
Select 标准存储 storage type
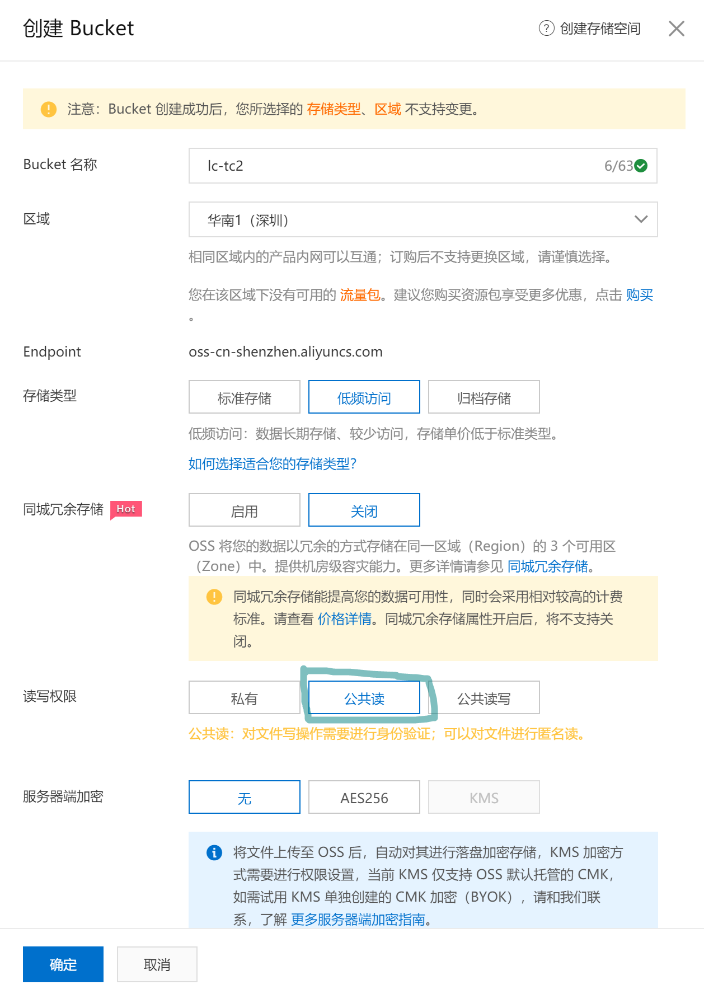244,397
